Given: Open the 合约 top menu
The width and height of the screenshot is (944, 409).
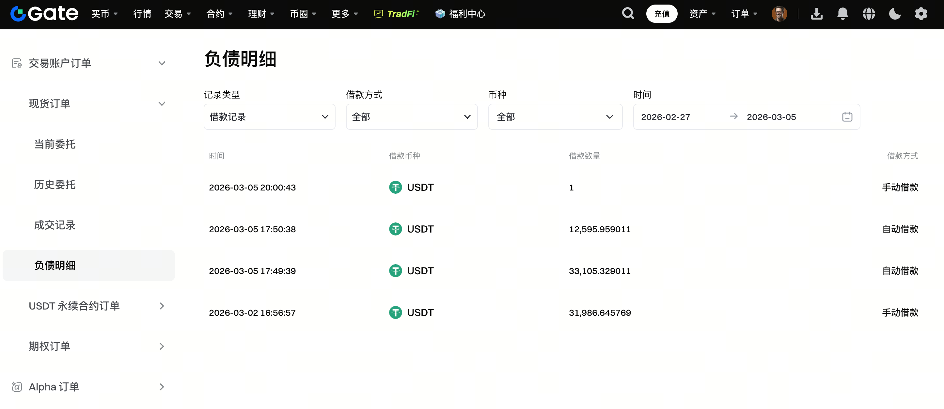Looking at the screenshot, I should (x=219, y=14).
